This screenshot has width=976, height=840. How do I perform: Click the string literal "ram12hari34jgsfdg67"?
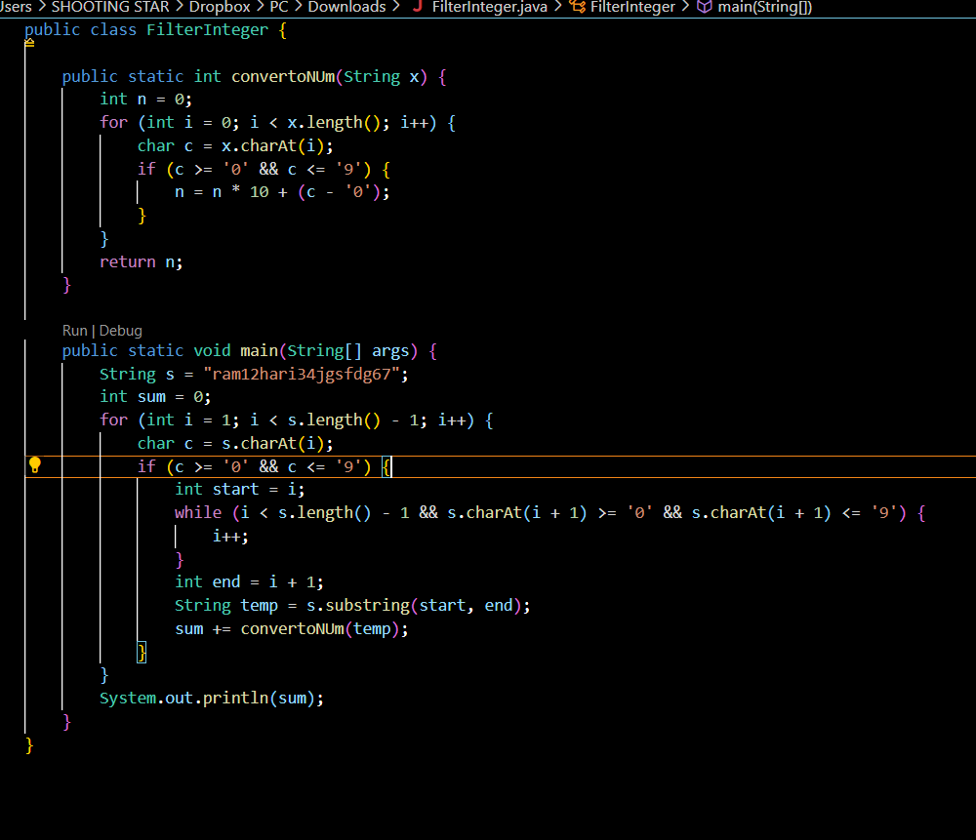(302, 374)
